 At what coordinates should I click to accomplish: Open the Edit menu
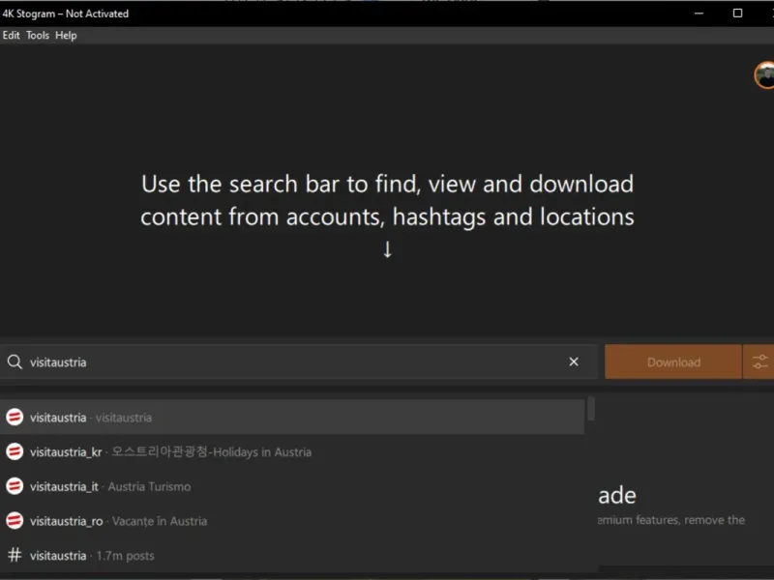coord(11,36)
